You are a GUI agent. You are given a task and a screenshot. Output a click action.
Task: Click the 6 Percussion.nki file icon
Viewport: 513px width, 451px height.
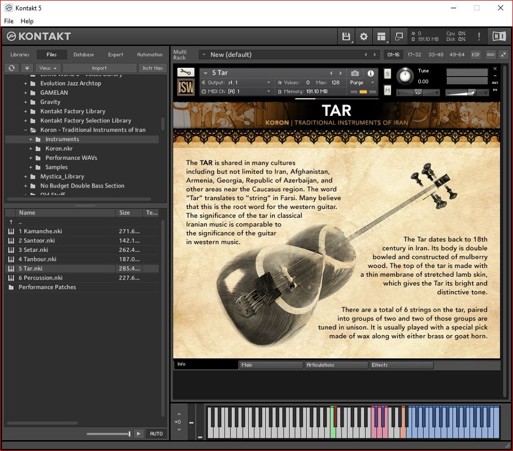coord(11,278)
